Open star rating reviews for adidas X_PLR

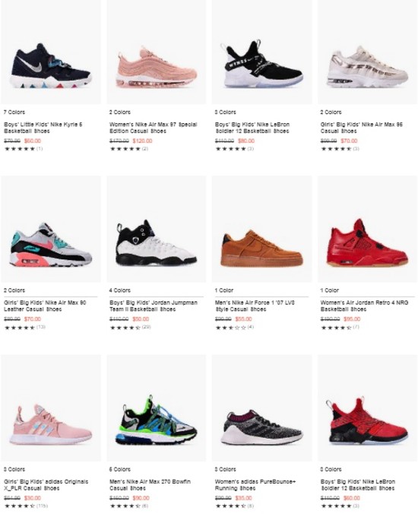[26, 506]
